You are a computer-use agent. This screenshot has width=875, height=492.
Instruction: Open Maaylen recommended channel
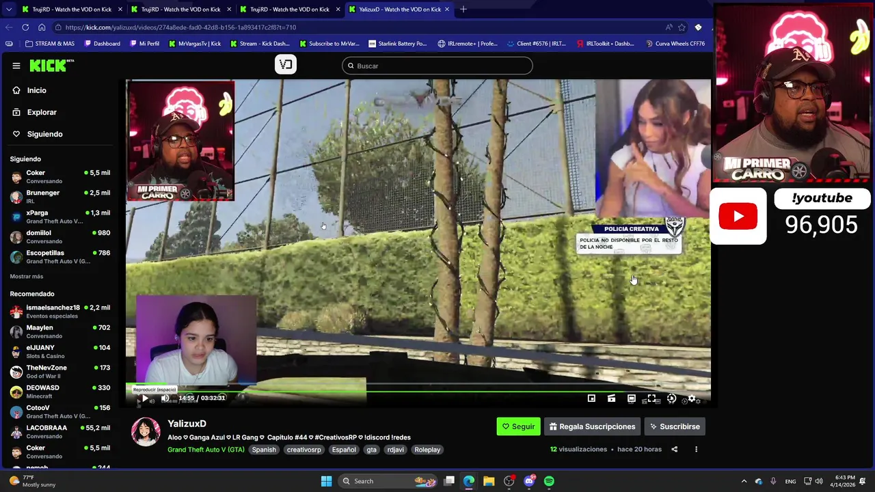point(60,331)
